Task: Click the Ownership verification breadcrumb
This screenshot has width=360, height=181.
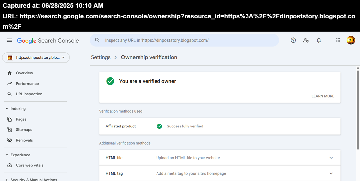Action: tap(149, 57)
